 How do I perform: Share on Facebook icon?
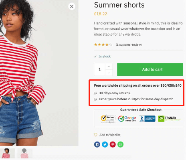[97, 144]
